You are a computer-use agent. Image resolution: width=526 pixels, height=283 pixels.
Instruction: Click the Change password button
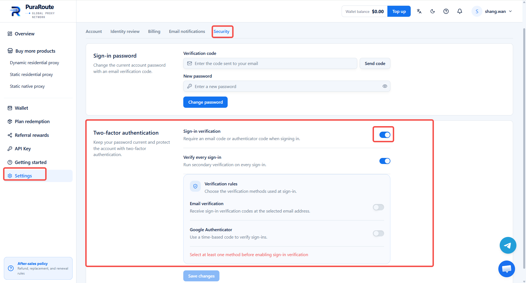pyautogui.click(x=205, y=102)
